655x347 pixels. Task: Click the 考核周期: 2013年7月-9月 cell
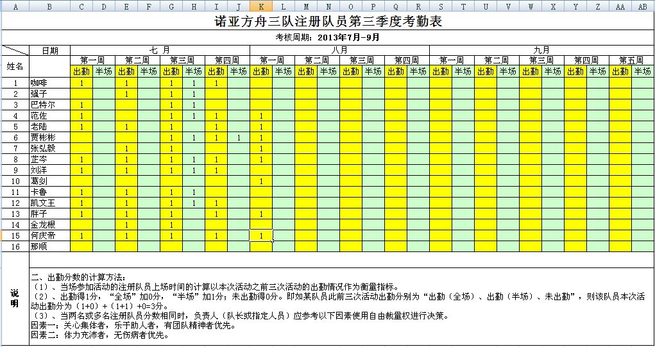click(x=328, y=37)
